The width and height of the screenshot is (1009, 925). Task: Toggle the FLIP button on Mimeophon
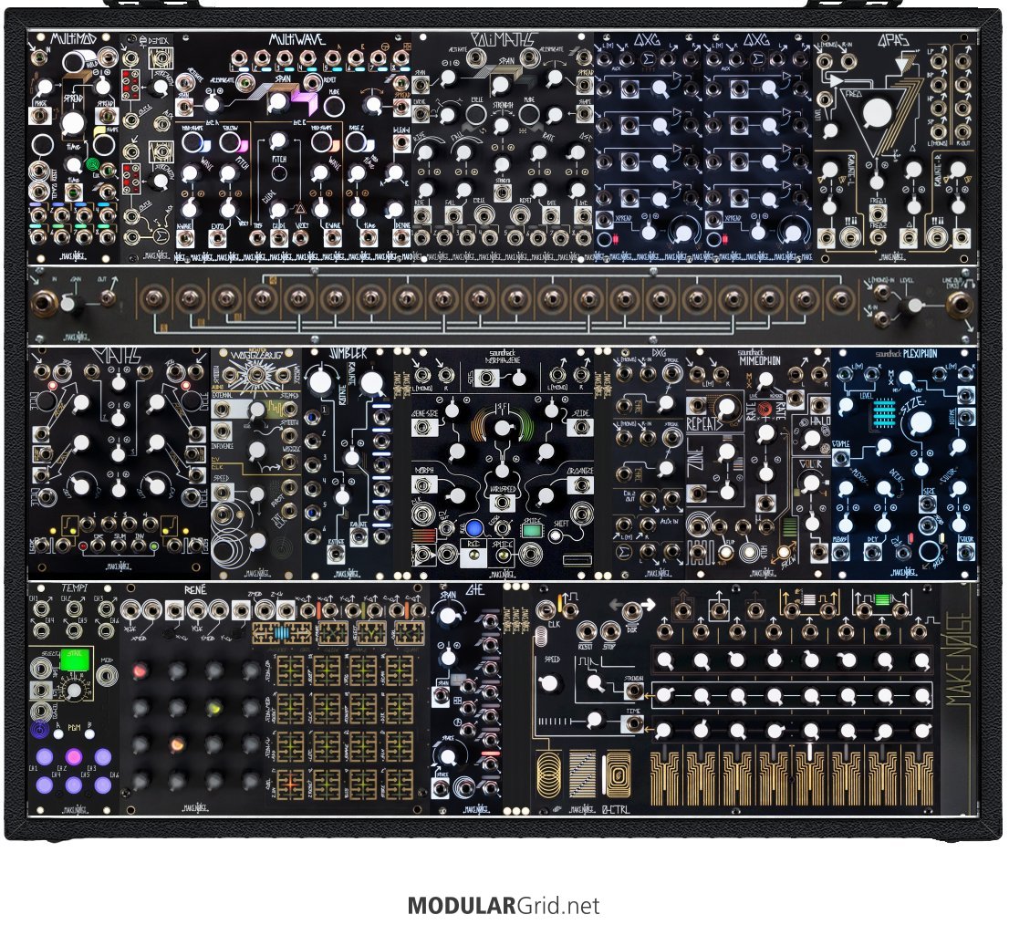point(725,553)
